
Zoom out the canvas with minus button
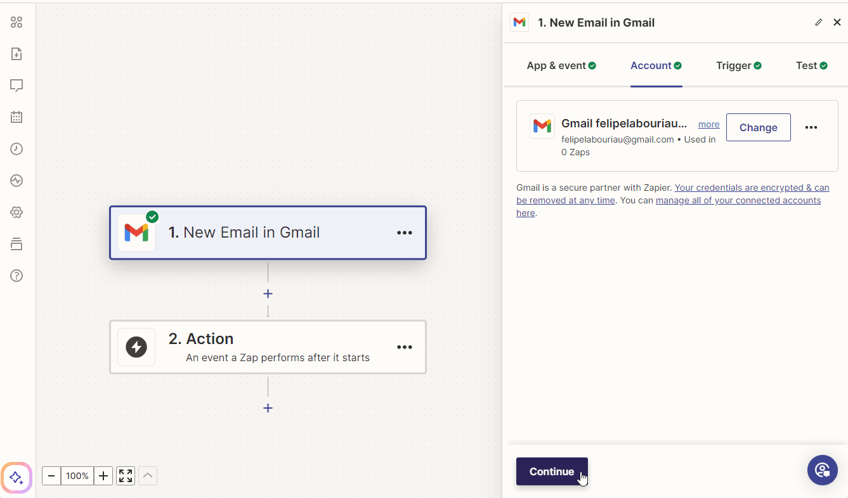point(51,476)
